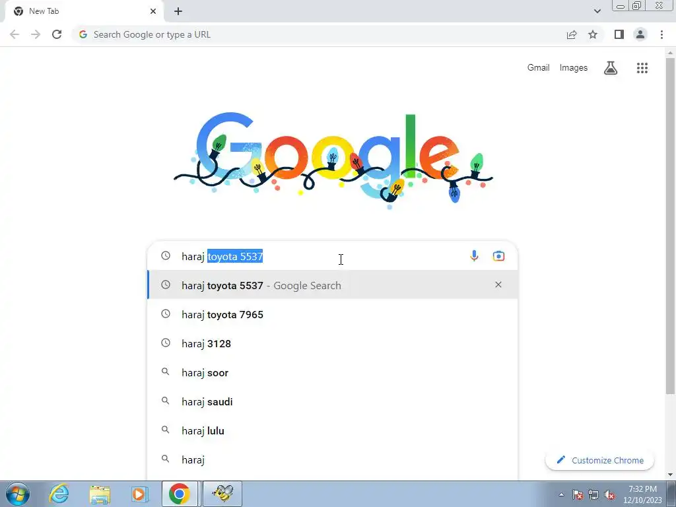
Task: Click the Google search box text
Action: click(x=222, y=257)
